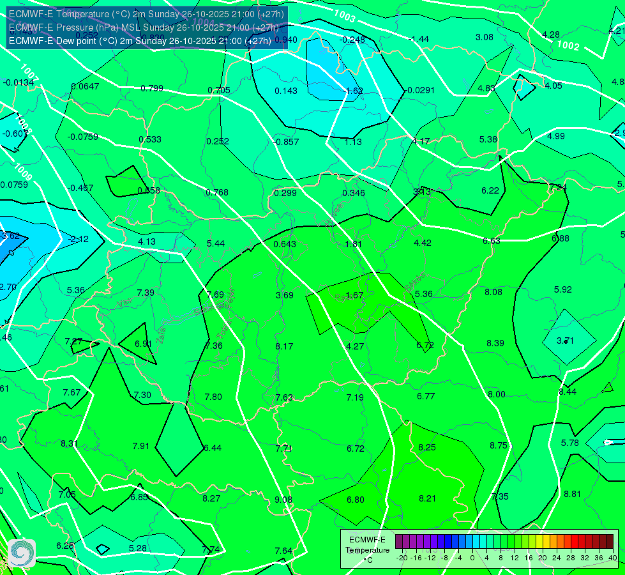Click the 0.346 temperature value
The width and height of the screenshot is (625, 575).
coord(354,193)
